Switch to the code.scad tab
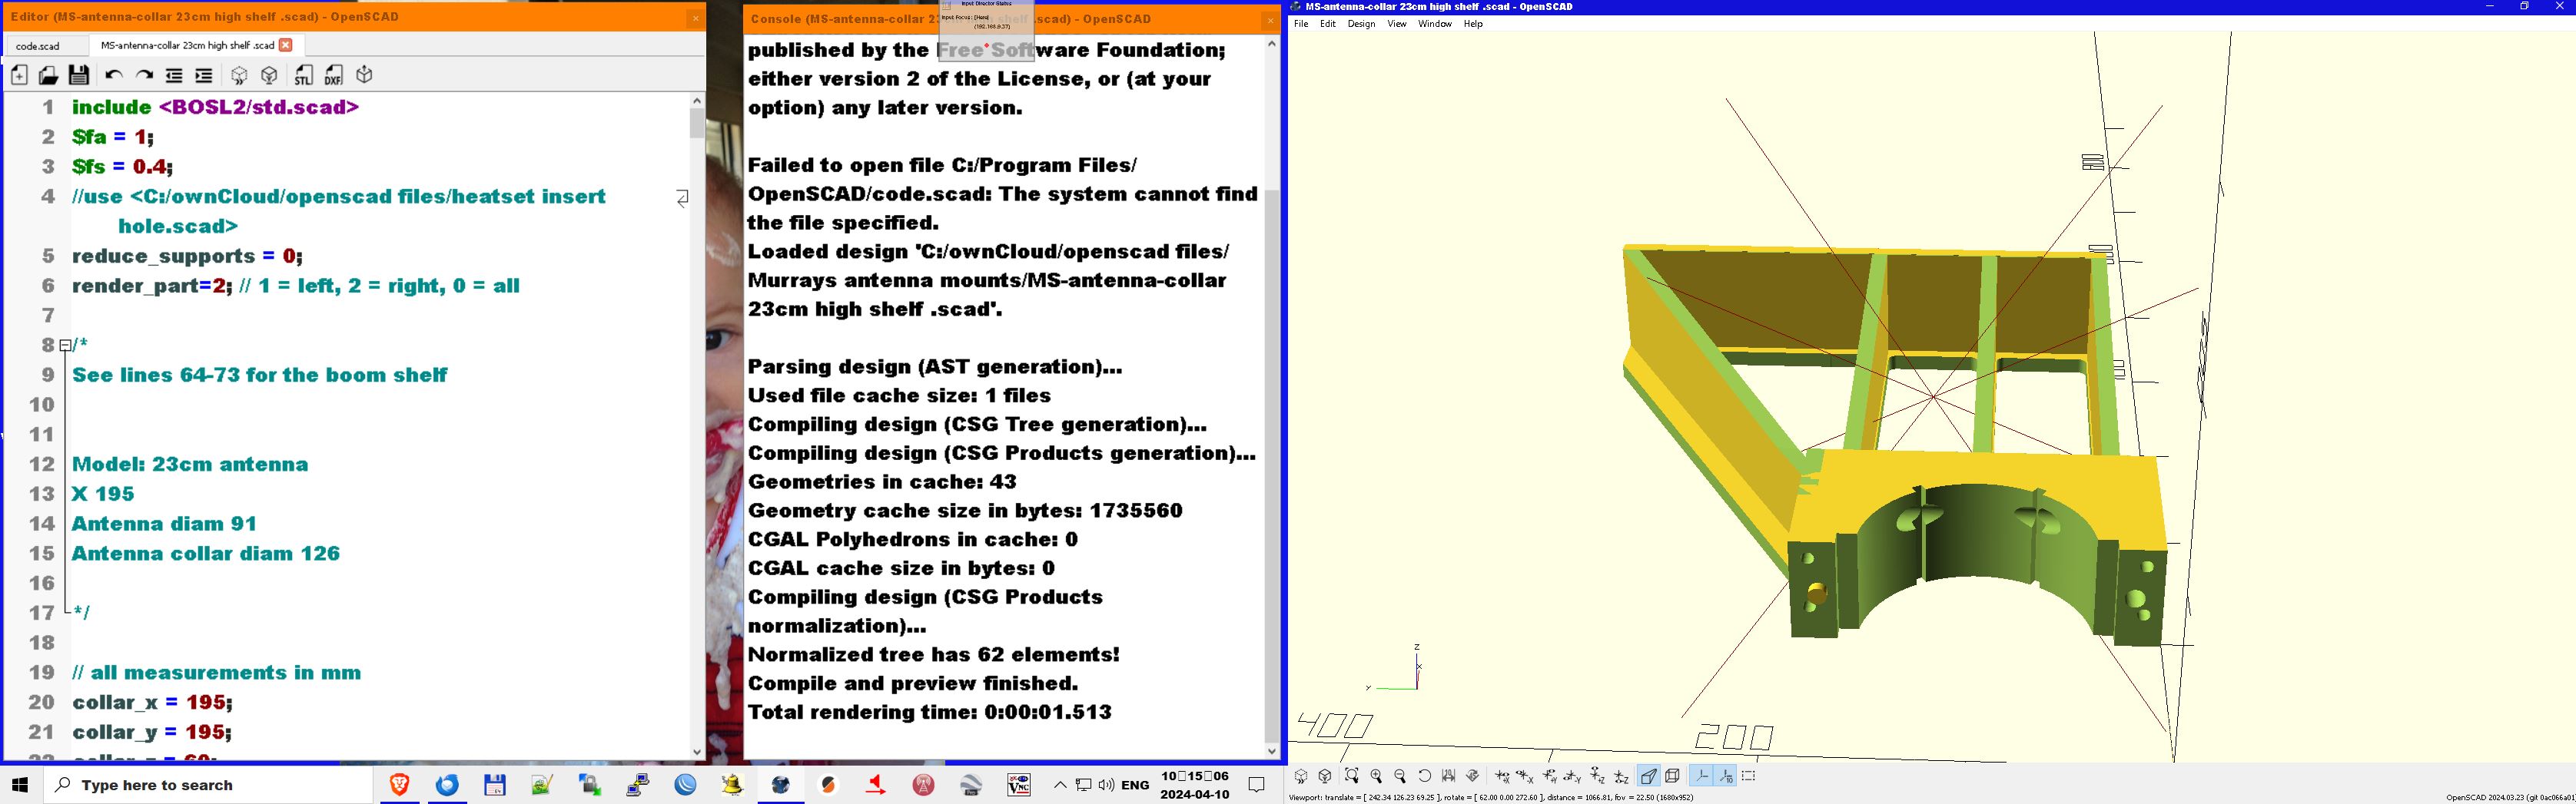The width and height of the screenshot is (2576, 804). pos(38,46)
